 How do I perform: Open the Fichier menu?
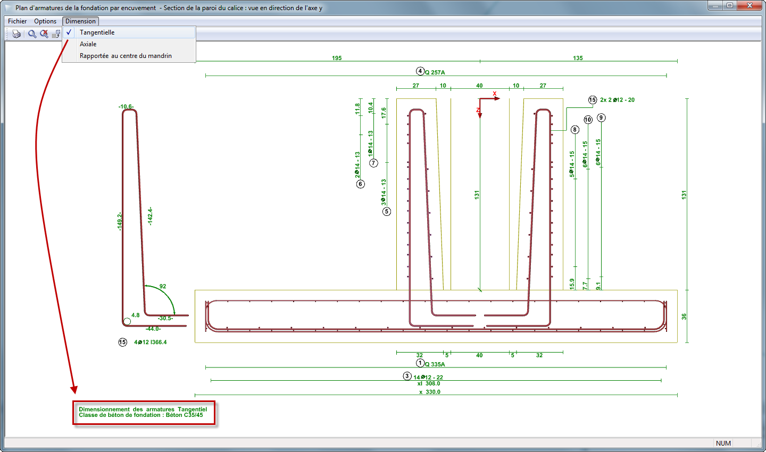(x=17, y=21)
